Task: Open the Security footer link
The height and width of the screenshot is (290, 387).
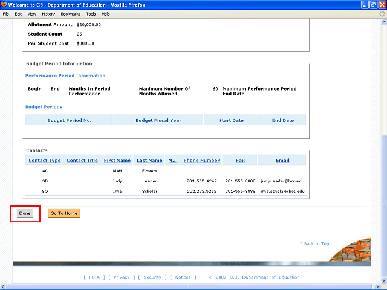Action: point(152,277)
